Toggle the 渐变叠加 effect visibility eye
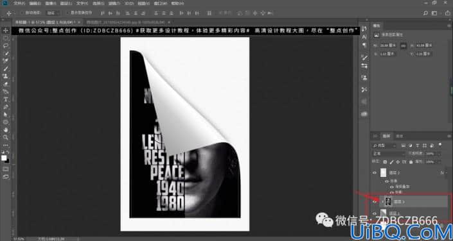Image resolution: width=453 pixels, height=241 pixels. 392,187
